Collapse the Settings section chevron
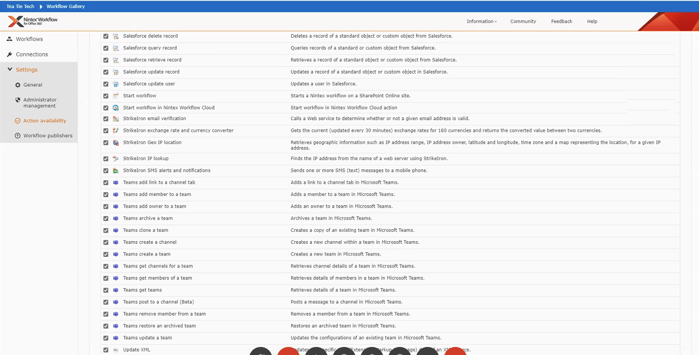The height and width of the screenshot is (355, 699). 10,69
